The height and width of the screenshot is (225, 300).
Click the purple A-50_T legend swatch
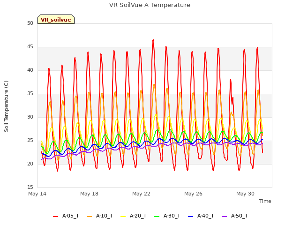(x=224, y=217)
